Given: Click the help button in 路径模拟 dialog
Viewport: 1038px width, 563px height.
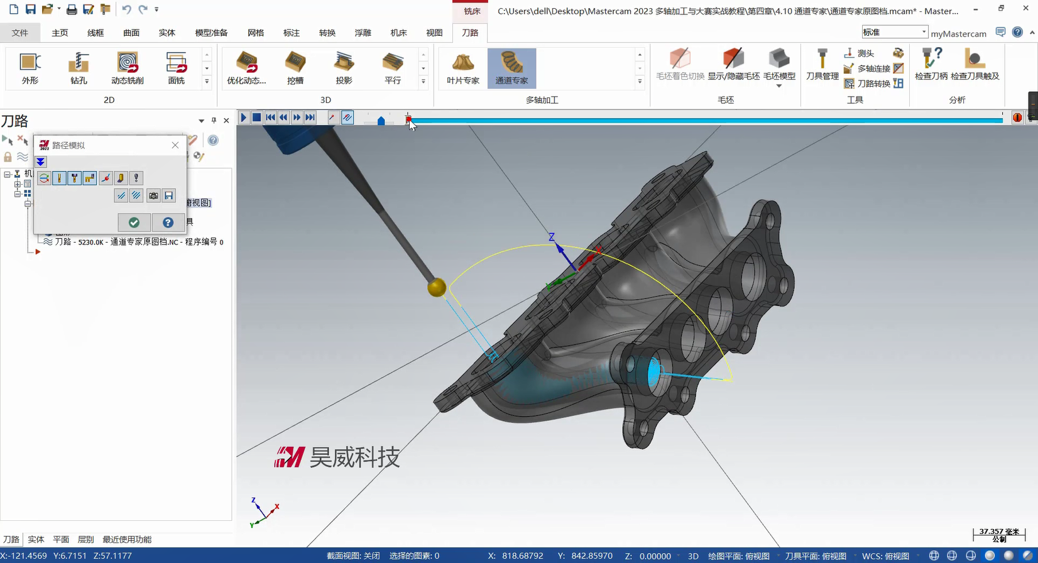Looking at the screenshot, I should point(168,222).
